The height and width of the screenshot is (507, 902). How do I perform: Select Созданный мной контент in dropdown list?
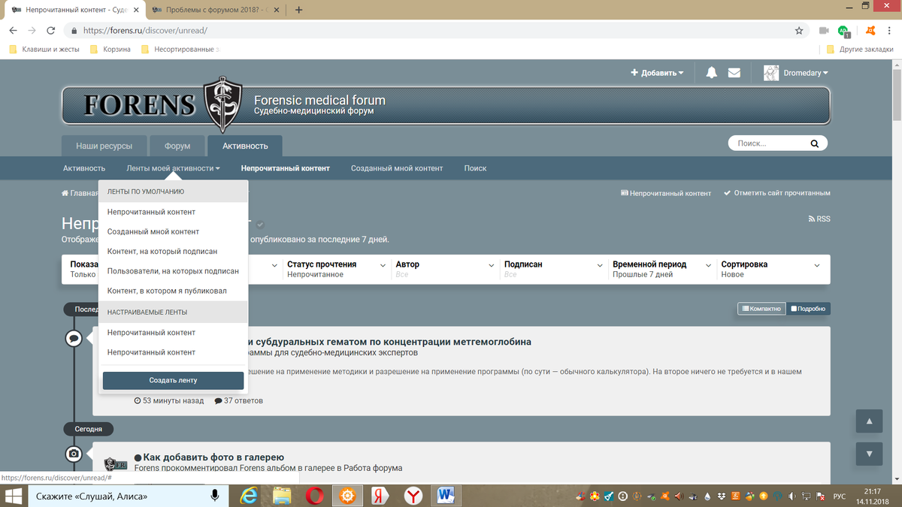click(153, 232)
